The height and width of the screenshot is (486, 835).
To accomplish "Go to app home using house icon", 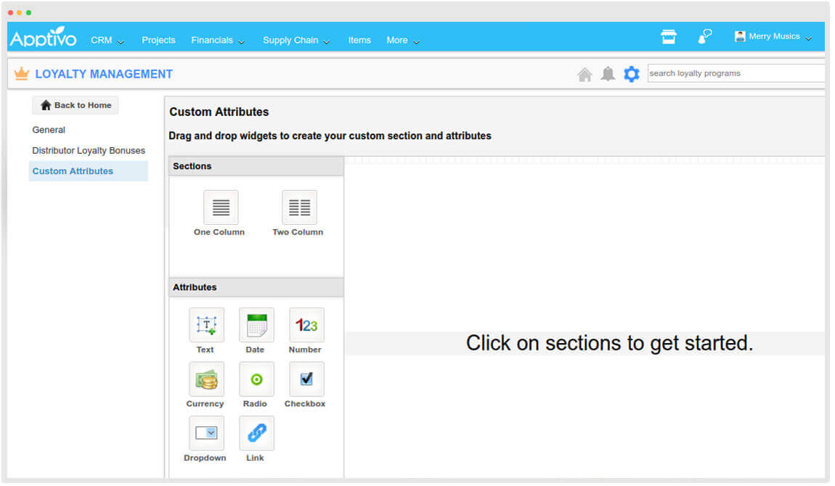I will tap(584, 74).
